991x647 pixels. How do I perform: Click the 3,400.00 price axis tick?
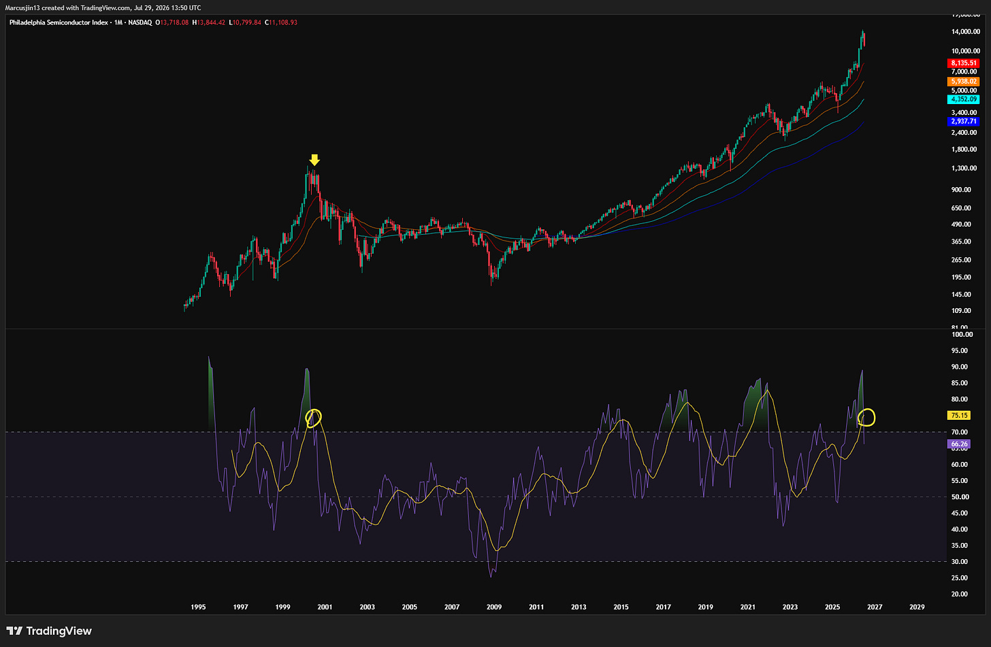coord(964,112)
